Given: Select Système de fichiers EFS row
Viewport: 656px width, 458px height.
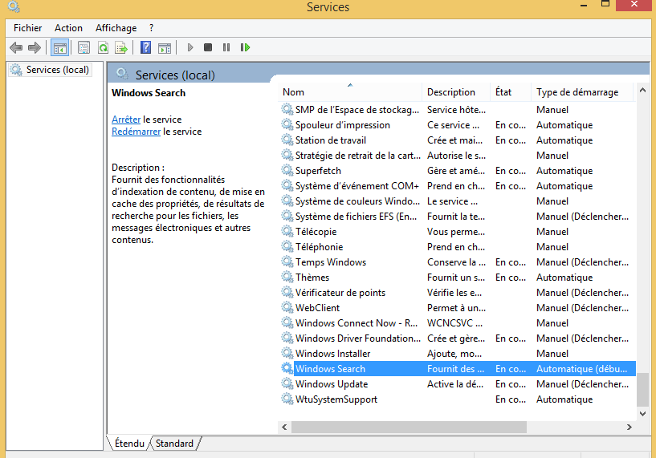Looking at the screenshot, I should [x=457, y=216].
